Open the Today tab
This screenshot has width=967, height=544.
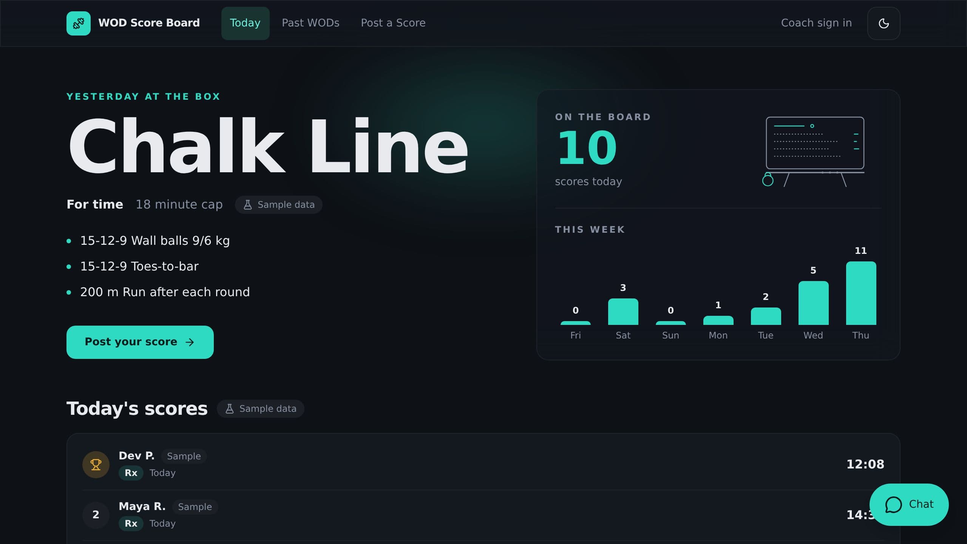pyautogui.click(x=245, y=23)
